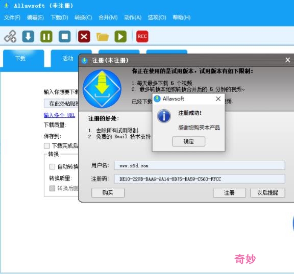This screenshot has width=294, height=274.
Task: Click the 下载质量 label
Action: click(55, 125)
